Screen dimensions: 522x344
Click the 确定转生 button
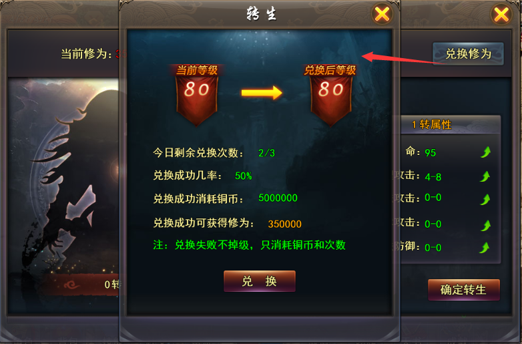coord(464,290)
